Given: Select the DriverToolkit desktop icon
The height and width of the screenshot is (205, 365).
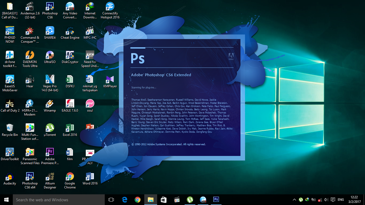Looking at the screenshot, I should click(x=10, y=155).
